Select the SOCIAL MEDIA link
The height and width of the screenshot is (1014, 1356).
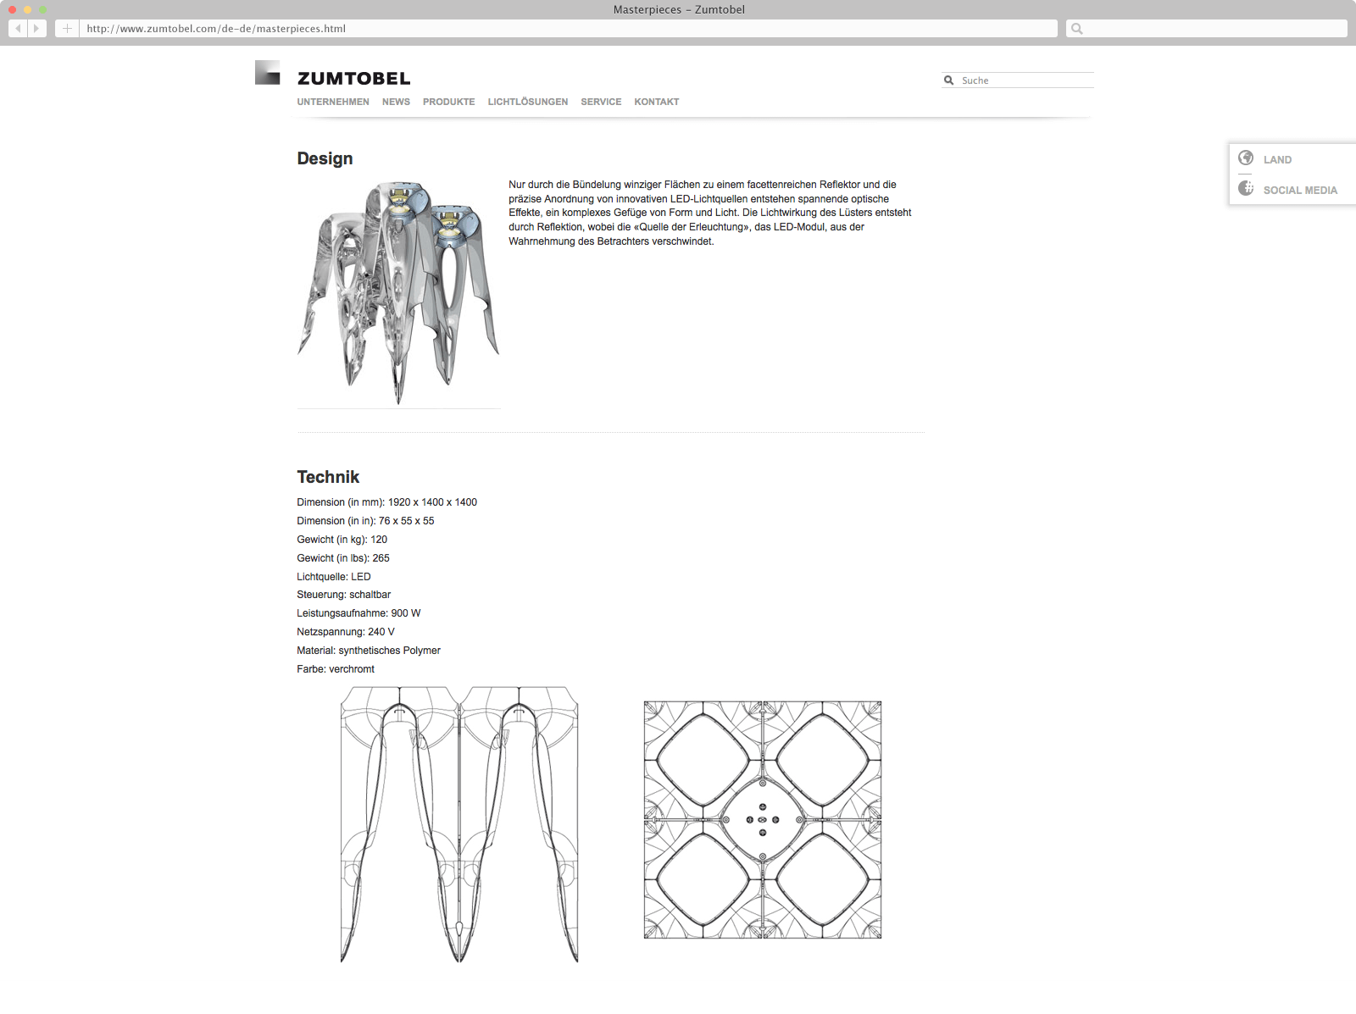[1300, 191]
